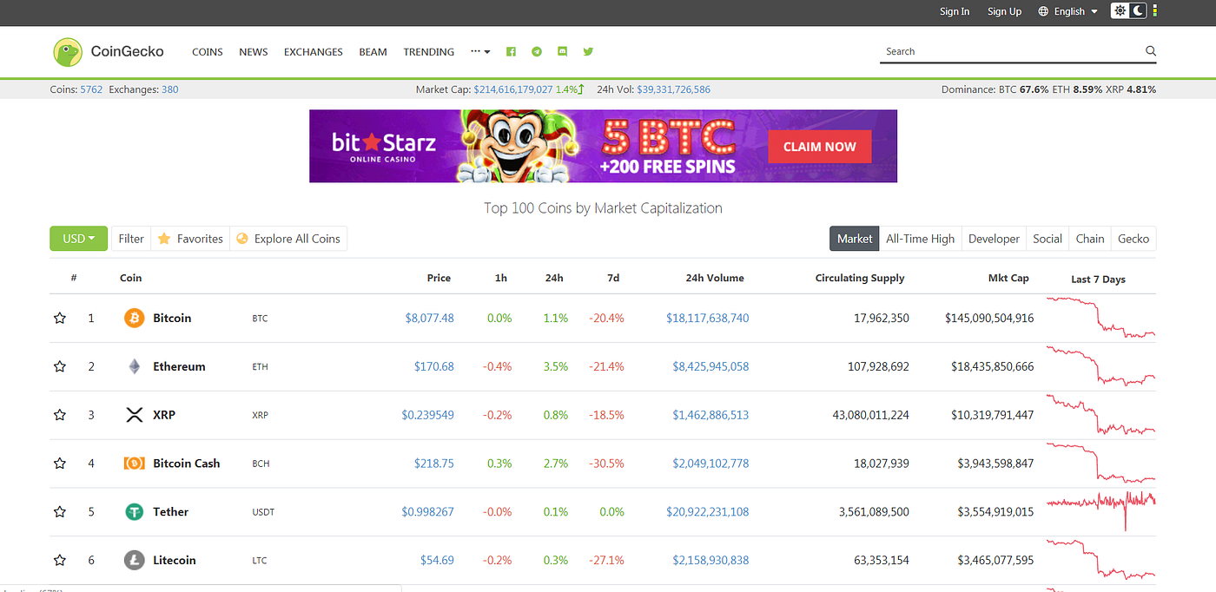Click the Coins count 5762 link
The height and width of the screenshot is (592, 1216).
pos(91,89)
